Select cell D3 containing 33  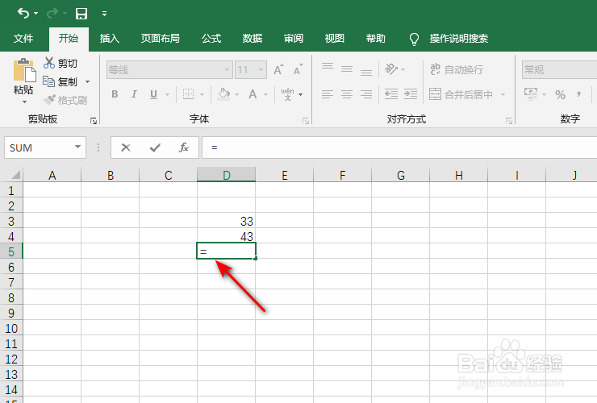tap(226, 221)
